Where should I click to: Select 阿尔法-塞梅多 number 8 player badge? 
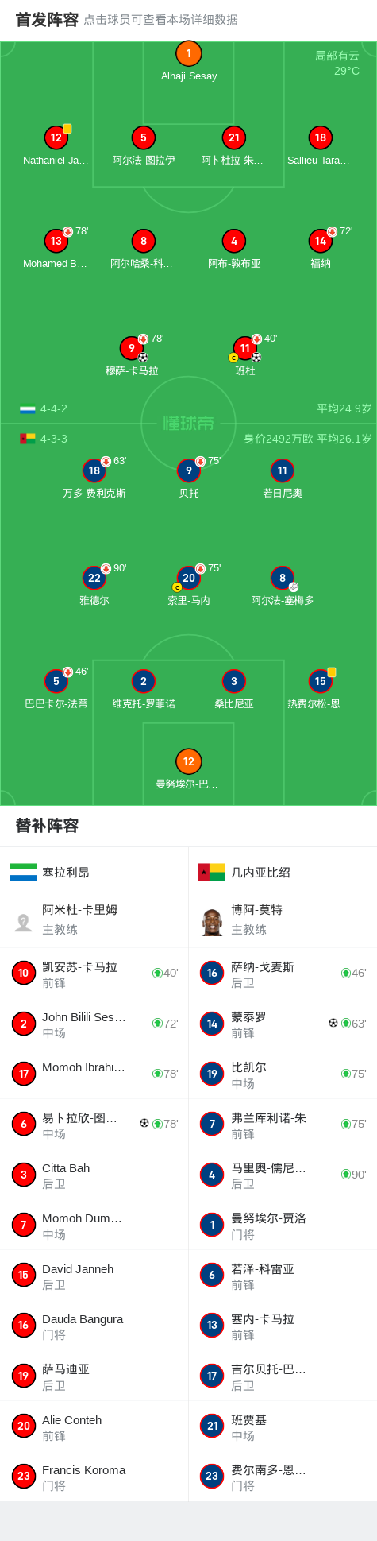(x=283, y=578)
